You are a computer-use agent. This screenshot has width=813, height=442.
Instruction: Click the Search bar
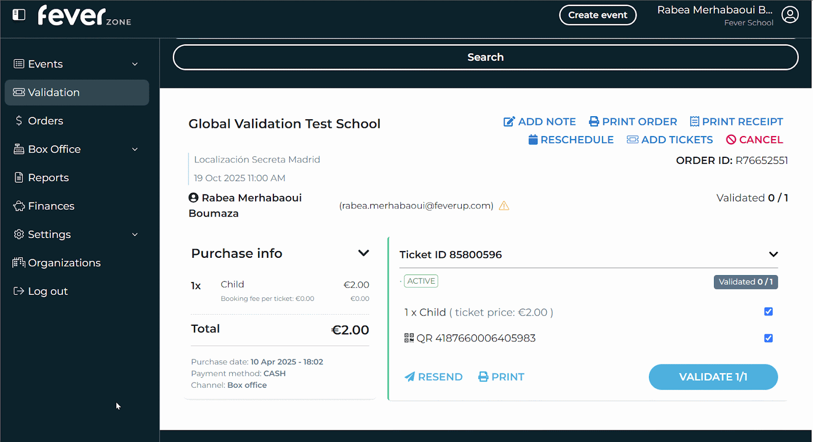tap(485, 57)
